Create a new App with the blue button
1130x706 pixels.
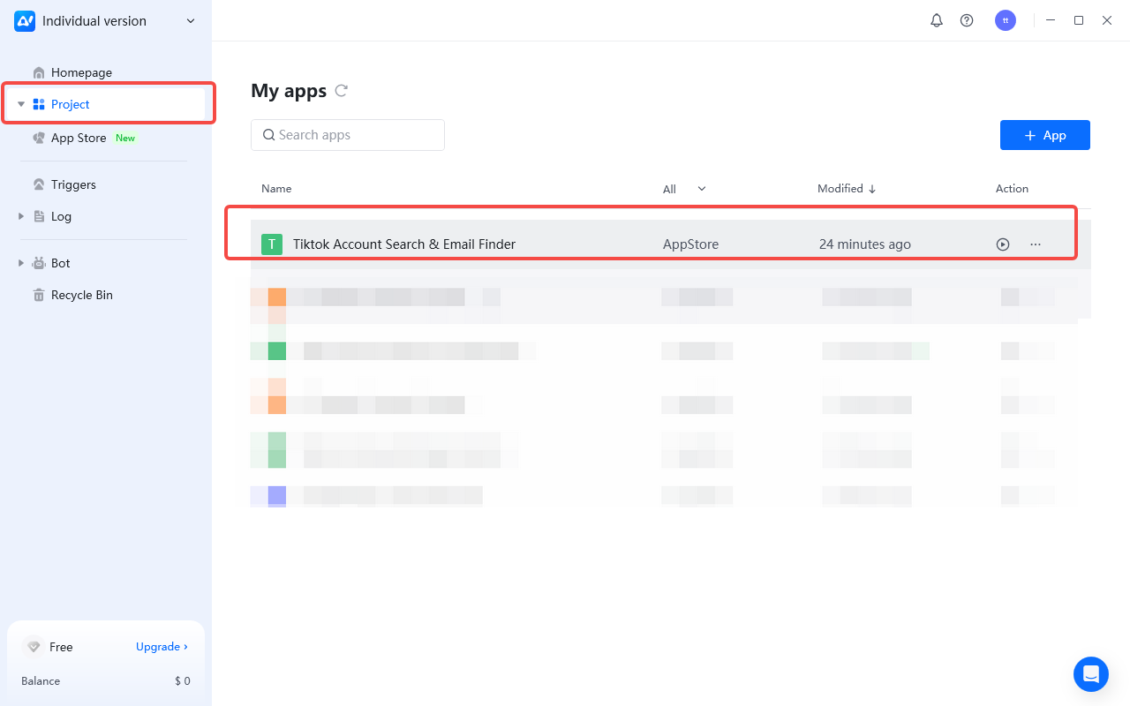(x=1045, y=135)
